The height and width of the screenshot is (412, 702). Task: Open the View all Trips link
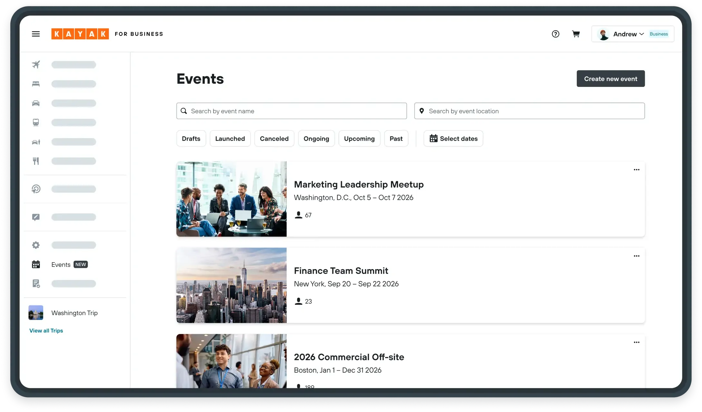pos(46,331)
